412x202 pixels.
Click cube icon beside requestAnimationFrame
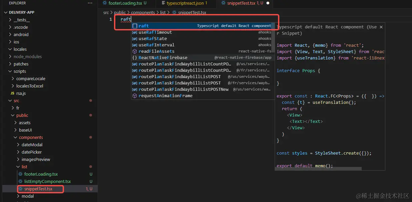point(135,96)
